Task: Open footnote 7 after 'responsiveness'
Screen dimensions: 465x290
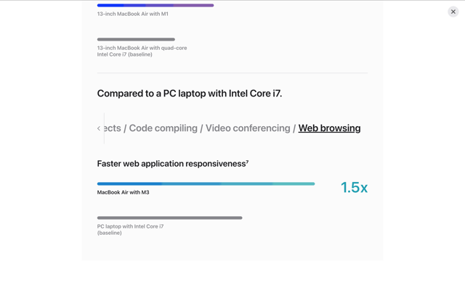Action: click(247, 161)
